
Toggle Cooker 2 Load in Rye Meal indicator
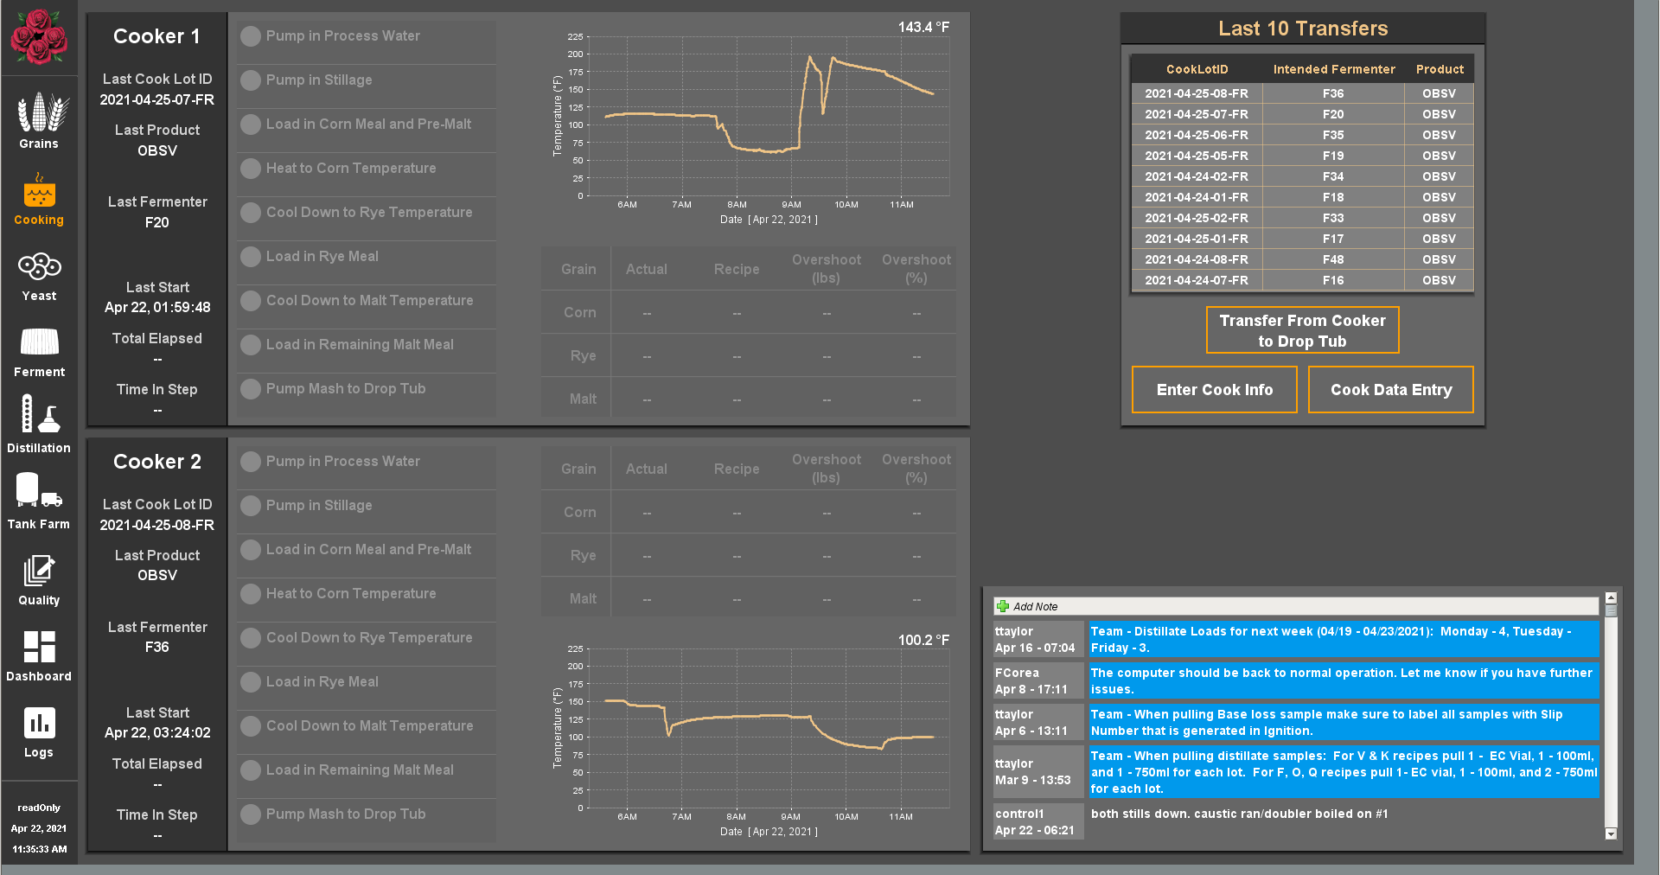(x=251, y=682)
